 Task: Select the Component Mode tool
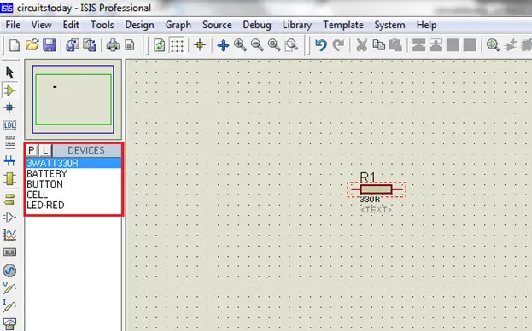tap(10, 90)
